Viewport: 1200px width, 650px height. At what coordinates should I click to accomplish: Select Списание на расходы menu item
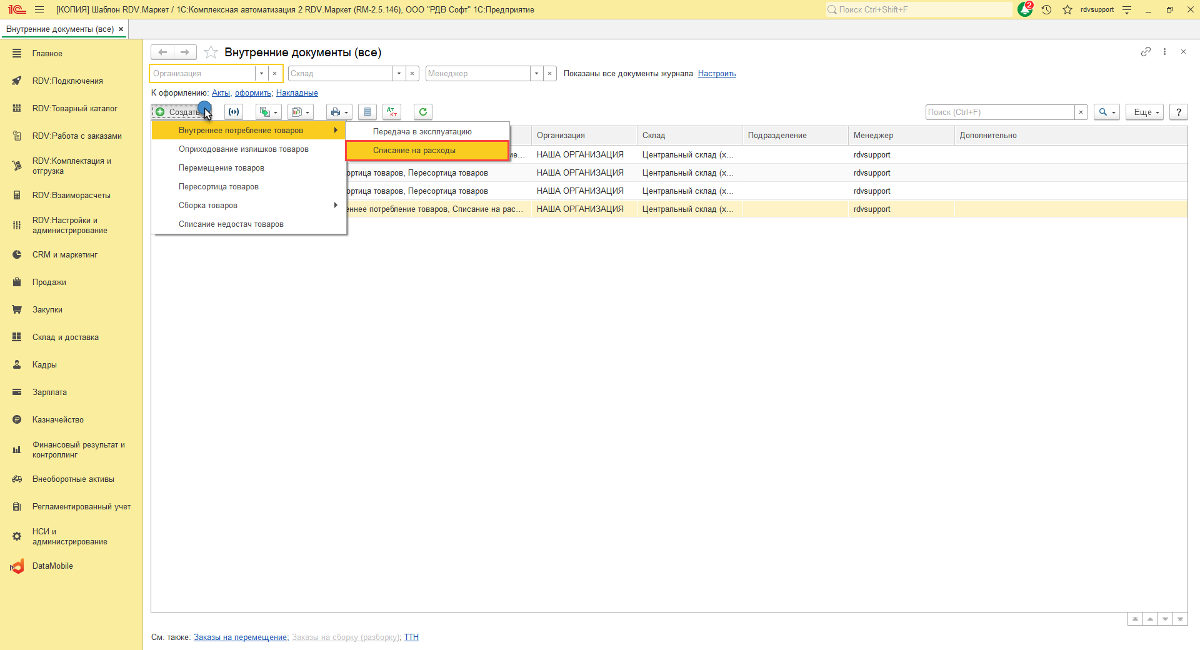pyautogui.click(x=414, y=151)
